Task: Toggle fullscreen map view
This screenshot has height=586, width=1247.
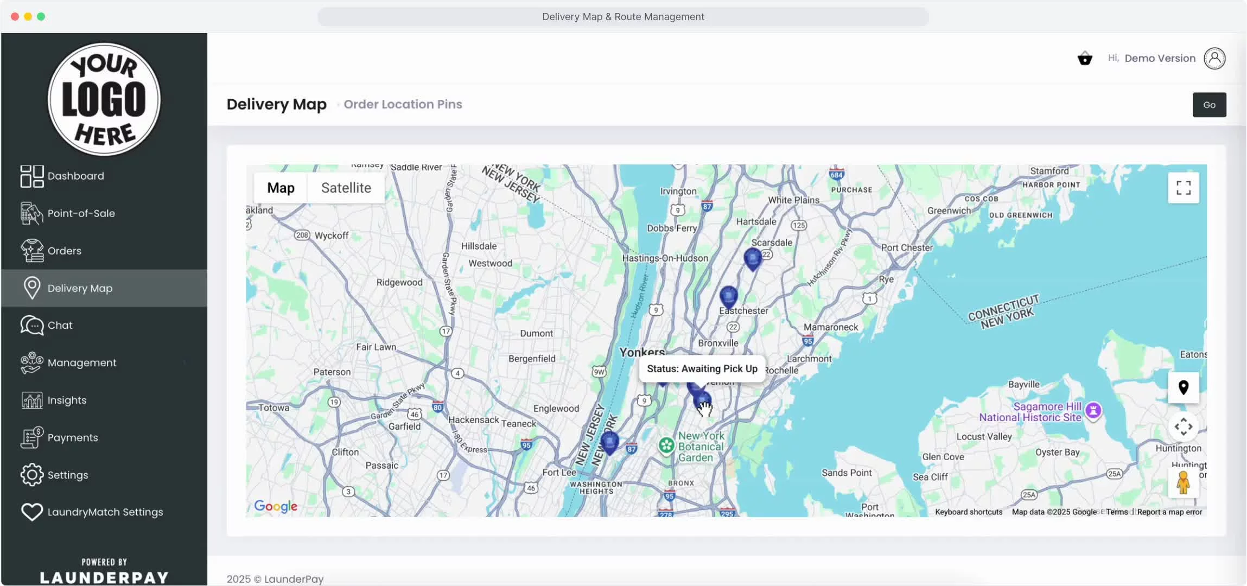Action: click(1183, 188)
